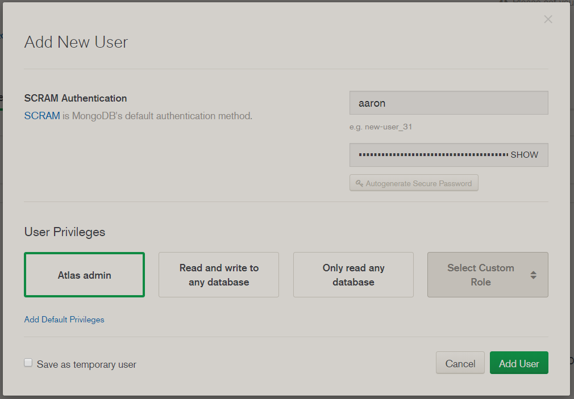Click the SCRAM Authentication heading
The height and width of the screenshot is (399, 574).
click(x=76, y=98)
